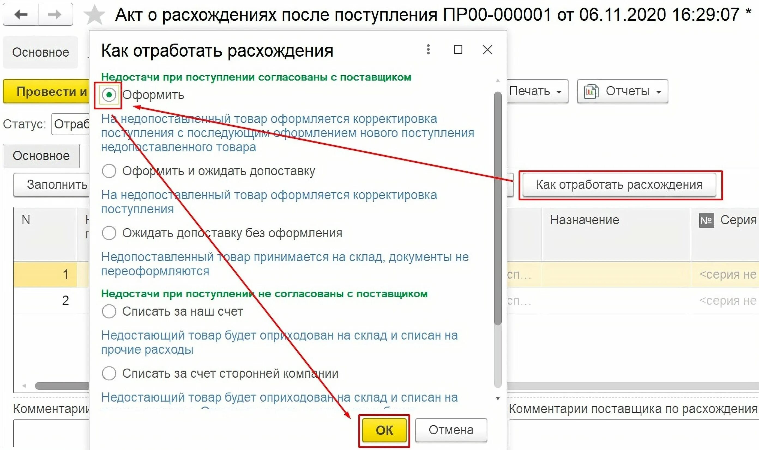759x450 pixels.
Task: Click the № icon in Серия column
Action: tap(706, 220)
